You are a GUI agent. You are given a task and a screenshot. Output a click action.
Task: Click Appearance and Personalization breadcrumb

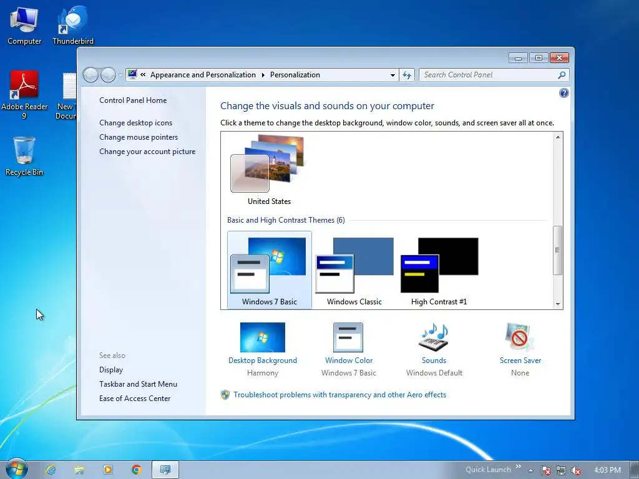[203, 75]
